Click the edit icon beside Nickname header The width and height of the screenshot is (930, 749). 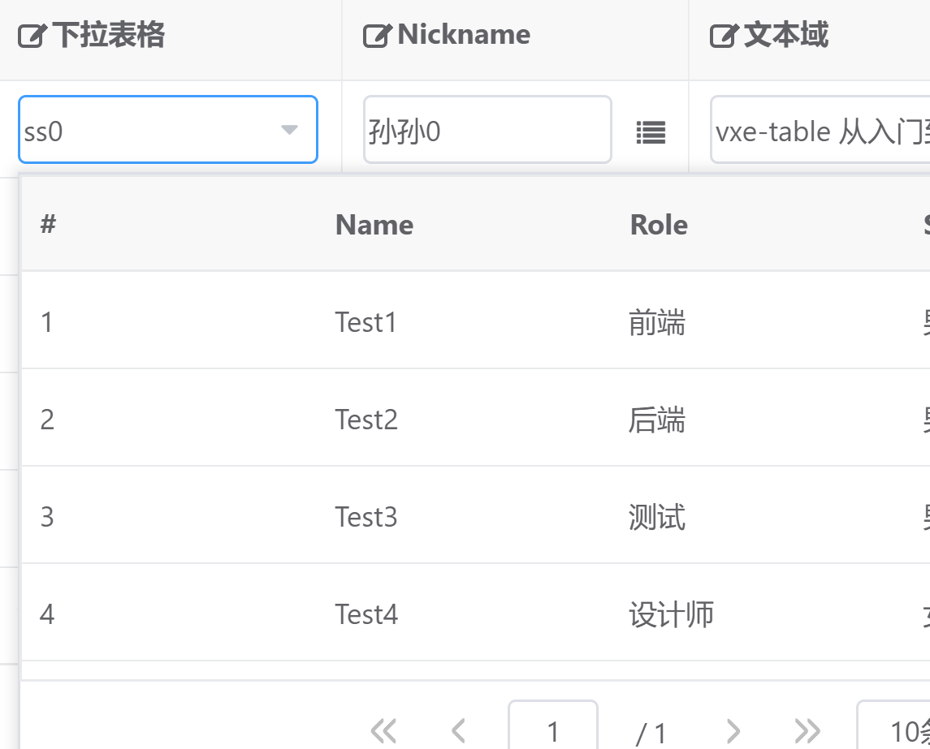click(x=377, y=34)
